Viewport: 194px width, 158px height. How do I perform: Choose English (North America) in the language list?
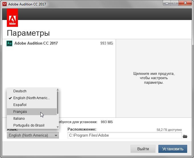[32, 98]
